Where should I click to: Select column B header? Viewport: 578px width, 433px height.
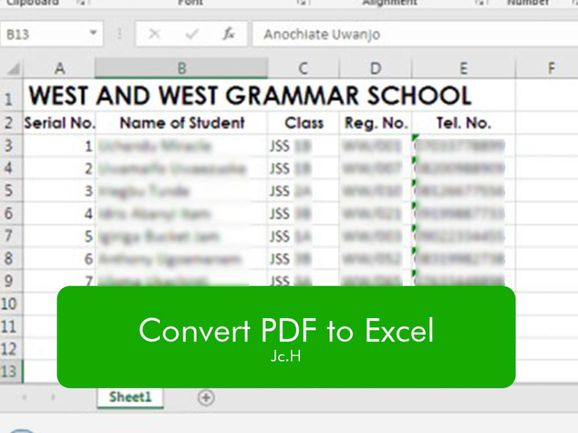pos(181,69)
